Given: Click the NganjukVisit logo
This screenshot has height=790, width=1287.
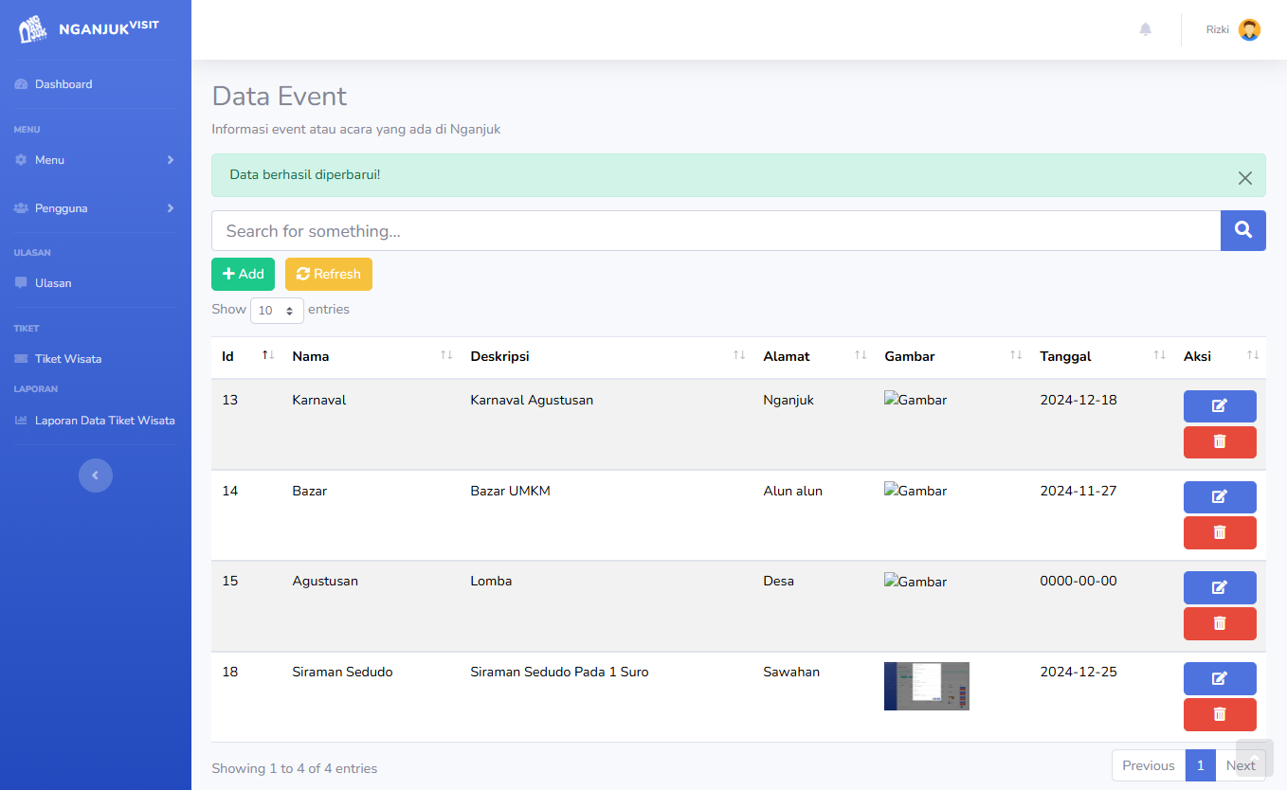Looking at the screenshot, I should click(x=89, y=29).
